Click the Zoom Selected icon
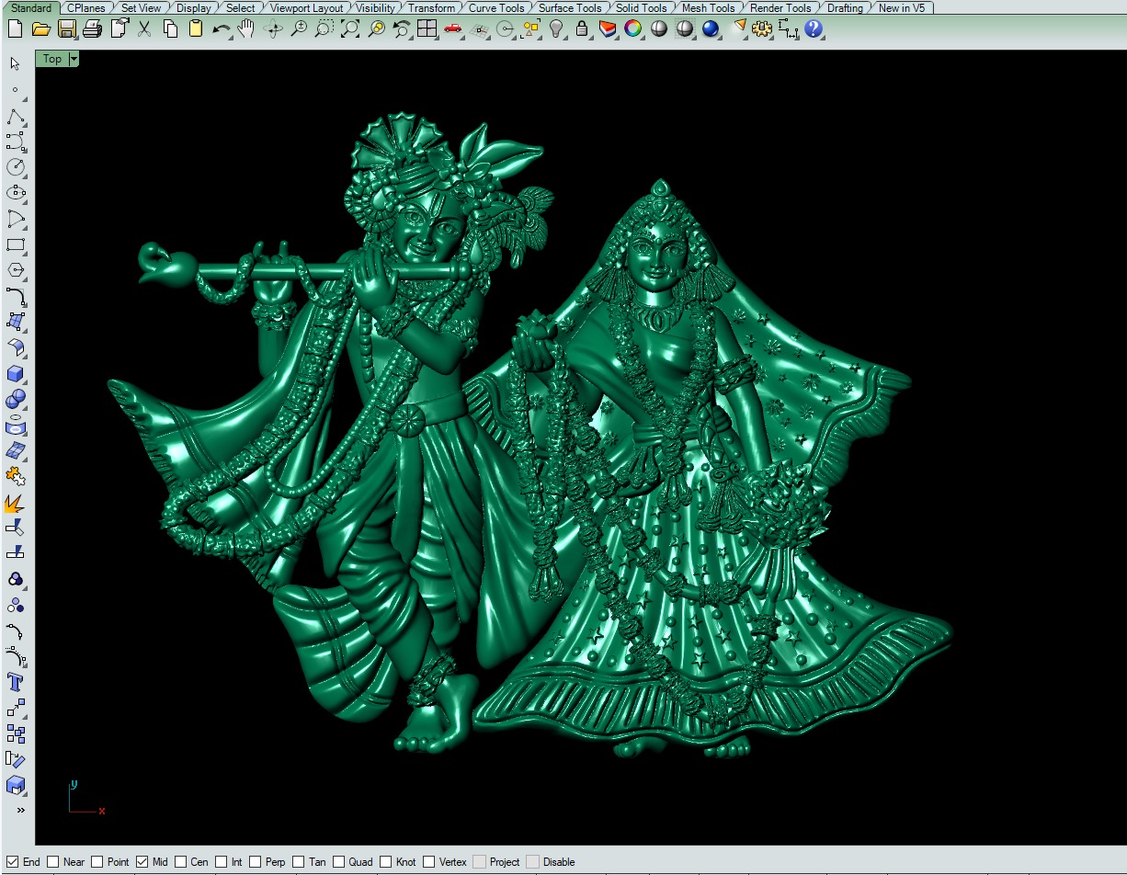 (376, 28)
